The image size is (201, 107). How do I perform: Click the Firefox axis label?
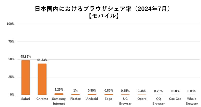tap(76, 99)
